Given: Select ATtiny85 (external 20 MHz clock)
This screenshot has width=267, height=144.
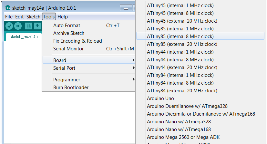Looking at the screenshot, I should (200, 44).
